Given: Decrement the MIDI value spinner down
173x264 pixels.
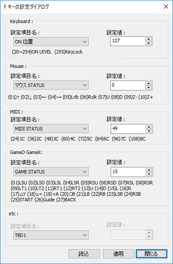Looking at the screenshot, I should point(149,131).
